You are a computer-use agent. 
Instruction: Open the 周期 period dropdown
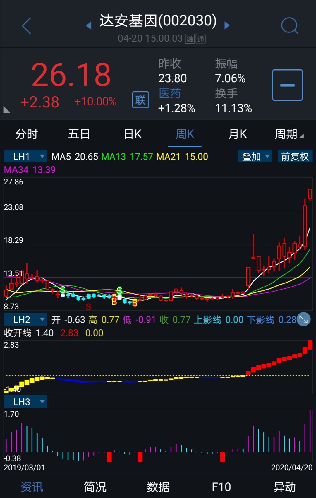[x=289, y=134]
